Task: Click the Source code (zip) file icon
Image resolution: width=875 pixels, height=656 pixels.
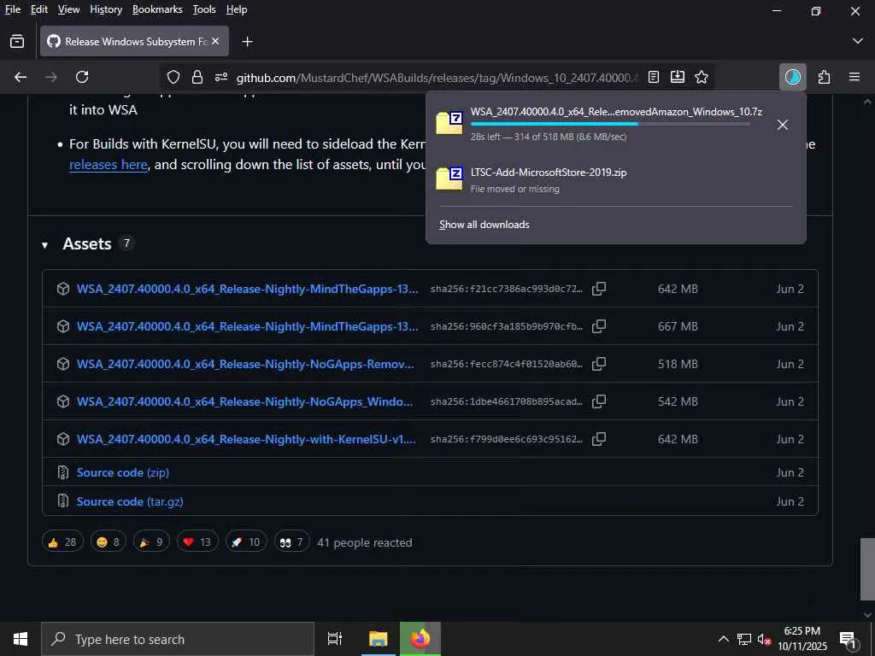Action: click(63, 472)
